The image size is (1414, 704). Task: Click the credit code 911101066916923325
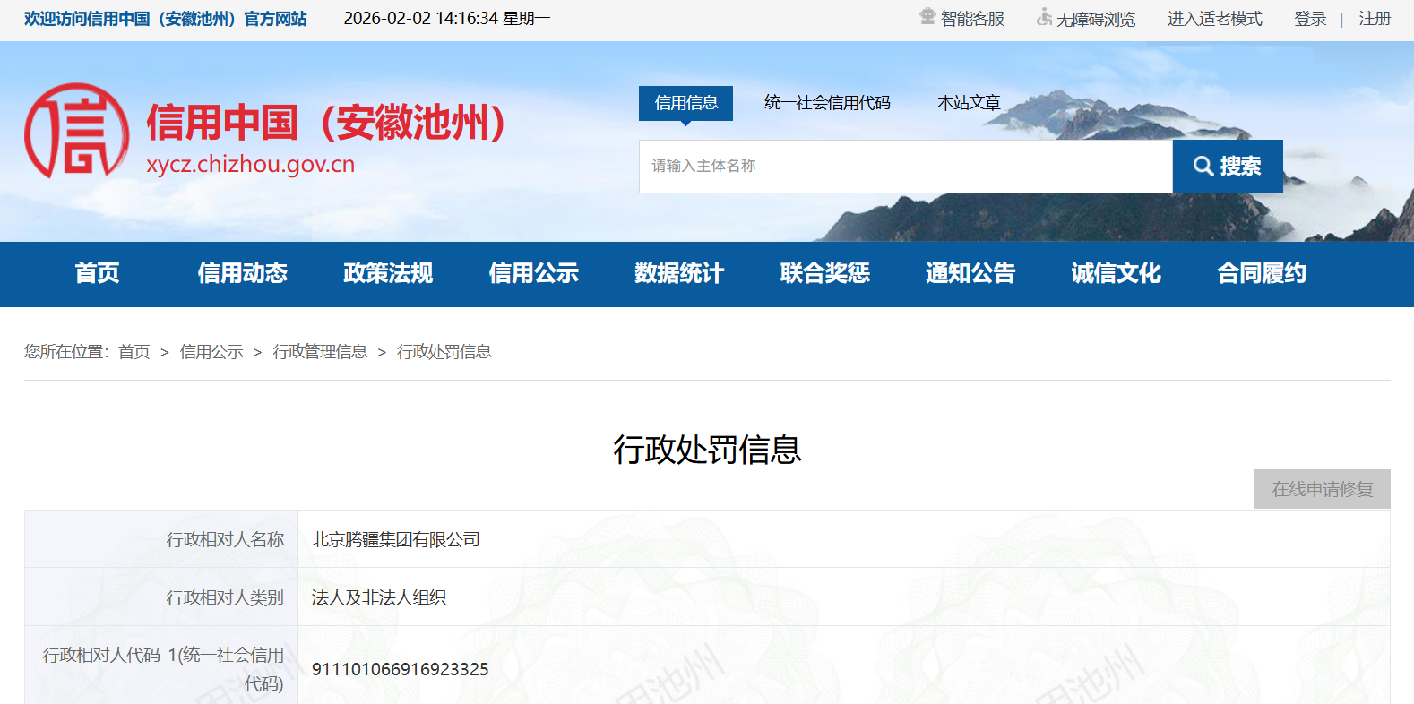click(401, 670)
